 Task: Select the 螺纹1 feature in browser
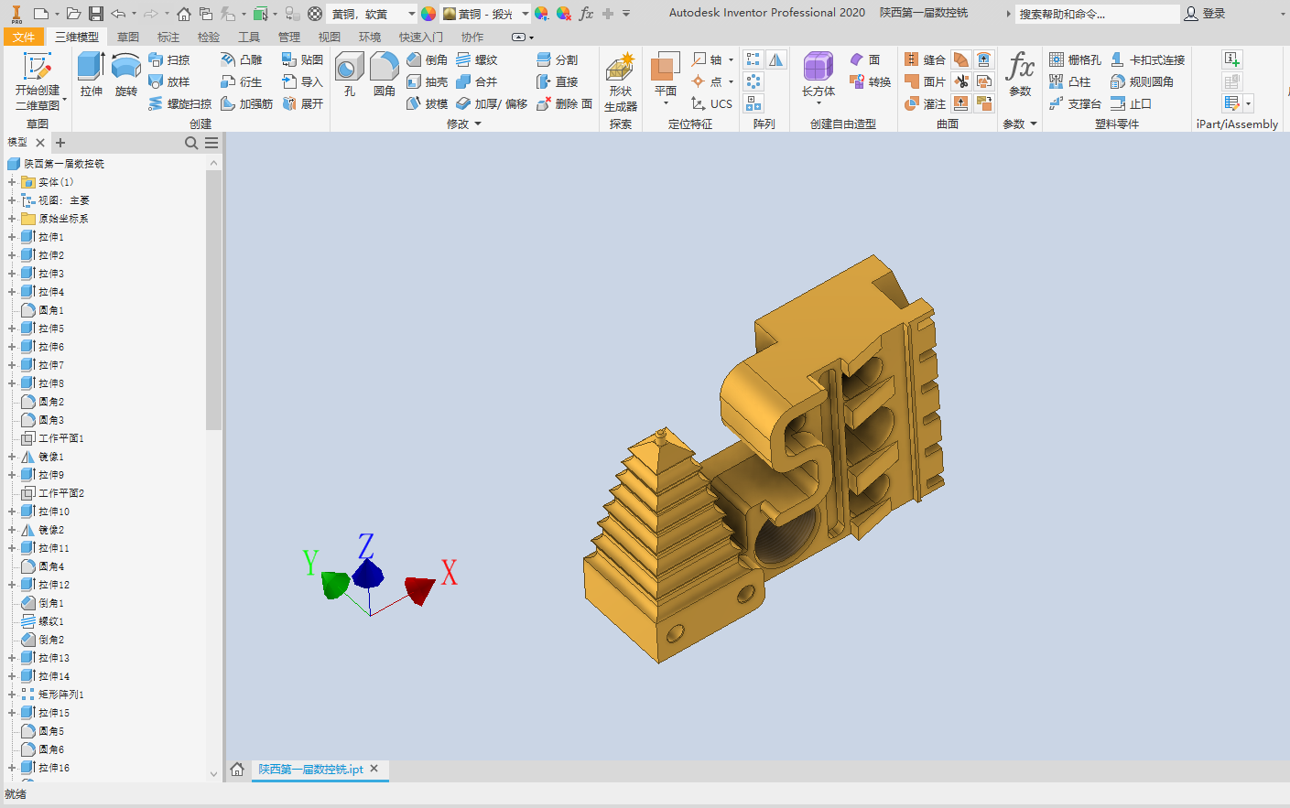pyautogui.click(x=51, y=621)
